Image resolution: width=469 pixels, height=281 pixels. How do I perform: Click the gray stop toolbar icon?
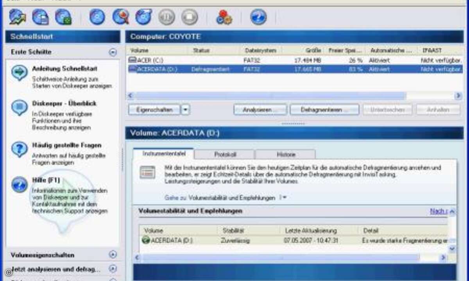point(190,17)
